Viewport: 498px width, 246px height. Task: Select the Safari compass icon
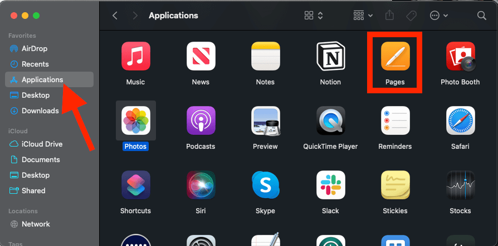tap(461, 121)
